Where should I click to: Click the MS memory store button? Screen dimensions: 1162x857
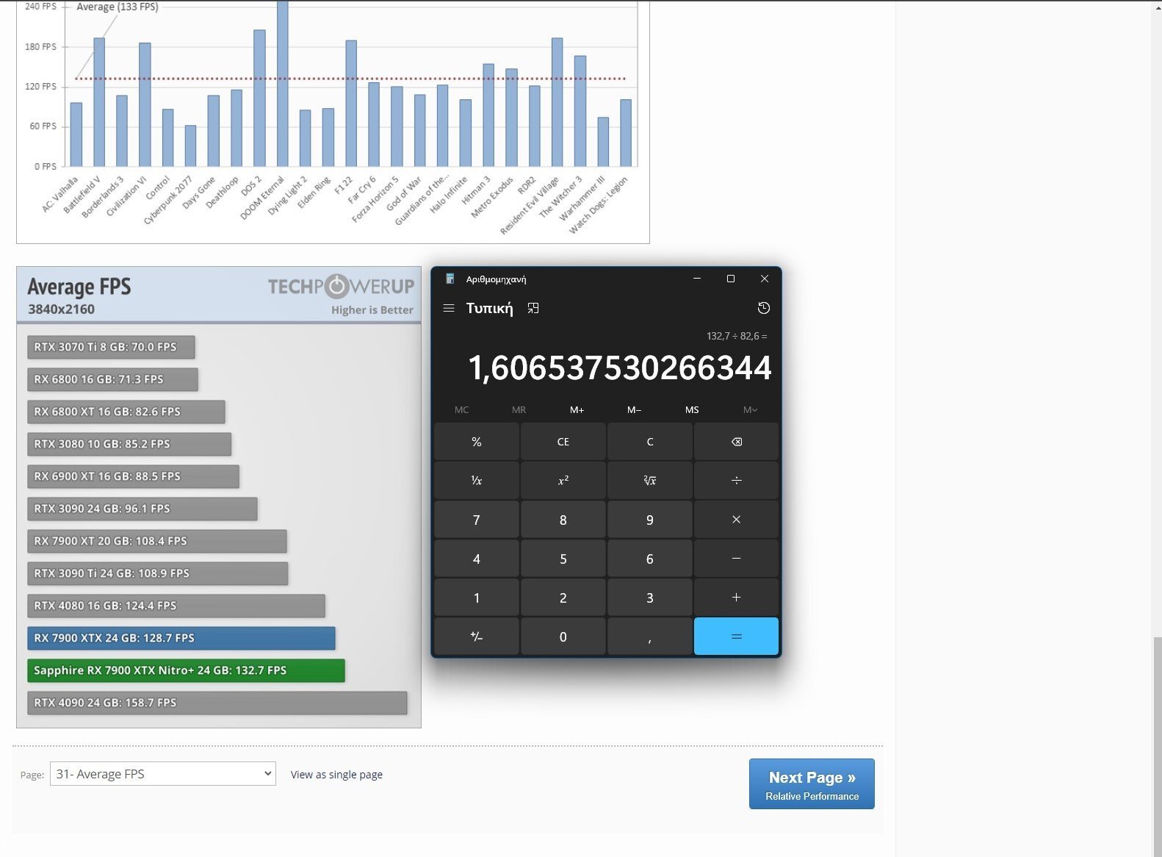692,410
